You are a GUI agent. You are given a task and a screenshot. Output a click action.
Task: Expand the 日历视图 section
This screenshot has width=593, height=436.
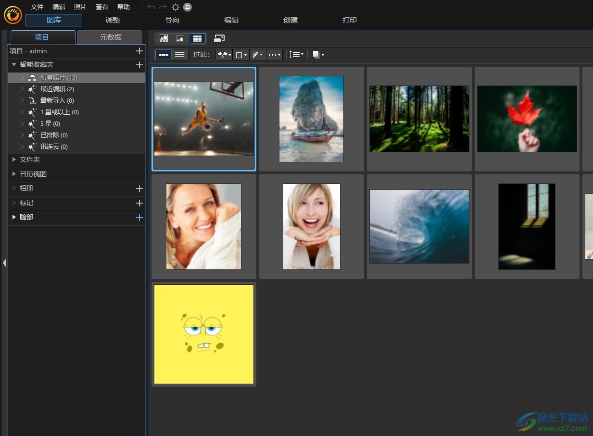(x=14, y=174)
